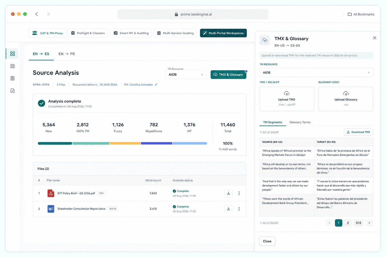The image size is (386, 257).
Task: Click the Carolina Gonzales PM link
Action: pyautogui.click(x=141, y=85)
